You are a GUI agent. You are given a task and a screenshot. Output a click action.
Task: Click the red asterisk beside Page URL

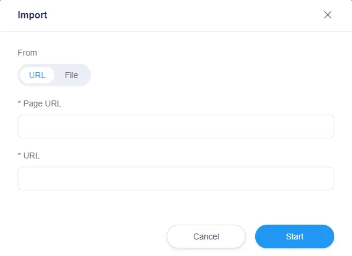(19, 103)
